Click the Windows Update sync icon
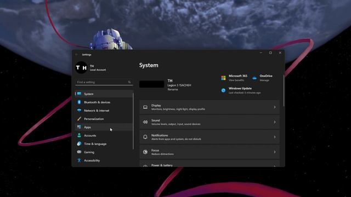Screen dimensions: 351x197 223,90
